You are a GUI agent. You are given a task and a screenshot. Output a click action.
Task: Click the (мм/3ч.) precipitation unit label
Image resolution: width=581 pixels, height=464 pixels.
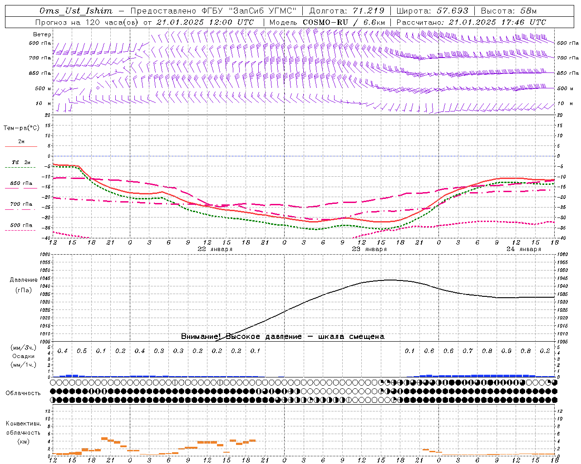(x=24, y=348)
